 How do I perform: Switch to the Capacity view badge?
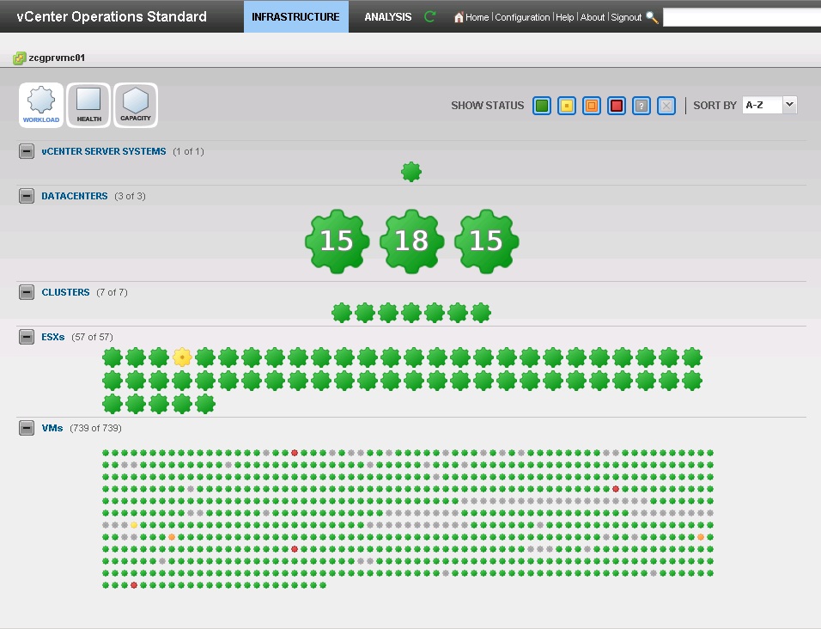(x=135, y=105)
